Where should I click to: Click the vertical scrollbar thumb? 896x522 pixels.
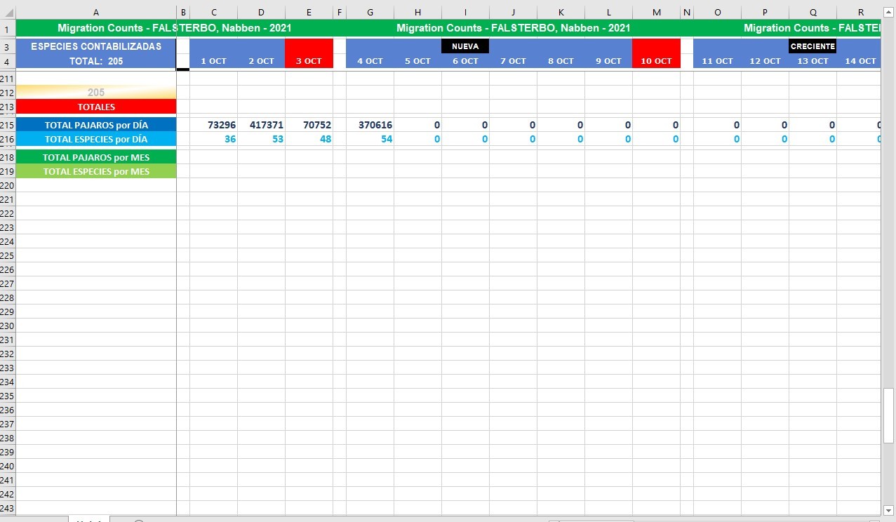pyautogui.click(x=889, y=414)
